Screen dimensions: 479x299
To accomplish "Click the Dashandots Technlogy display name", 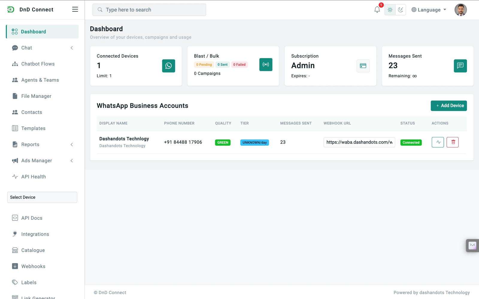I will tap(124, 139).
